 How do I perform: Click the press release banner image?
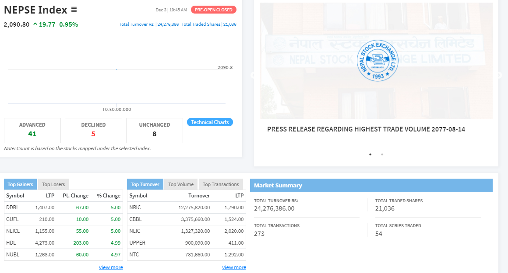pos(376,61)
